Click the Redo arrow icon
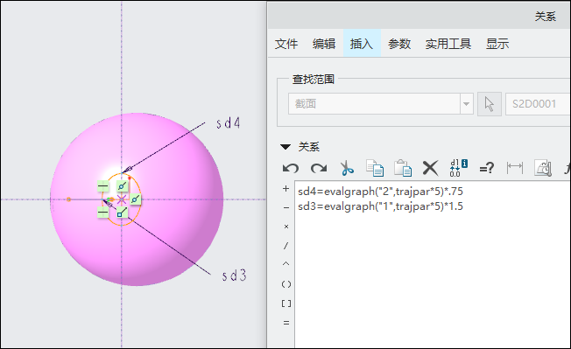 tap(319, 168)
